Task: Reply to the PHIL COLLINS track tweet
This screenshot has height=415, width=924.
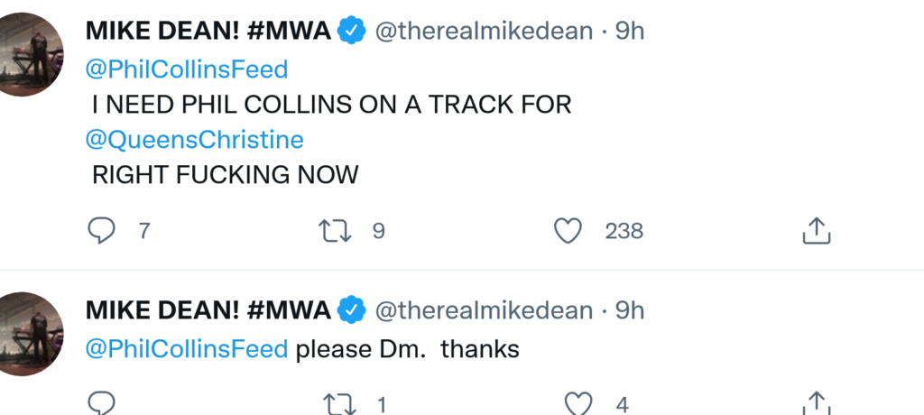Action: [101, 232]
